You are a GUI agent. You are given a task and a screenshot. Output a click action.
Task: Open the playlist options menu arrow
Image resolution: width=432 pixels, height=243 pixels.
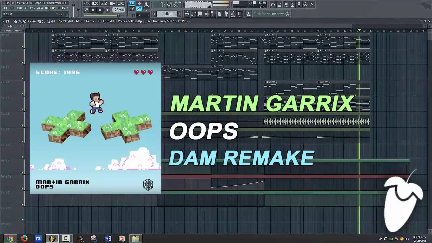coord(3,21)
